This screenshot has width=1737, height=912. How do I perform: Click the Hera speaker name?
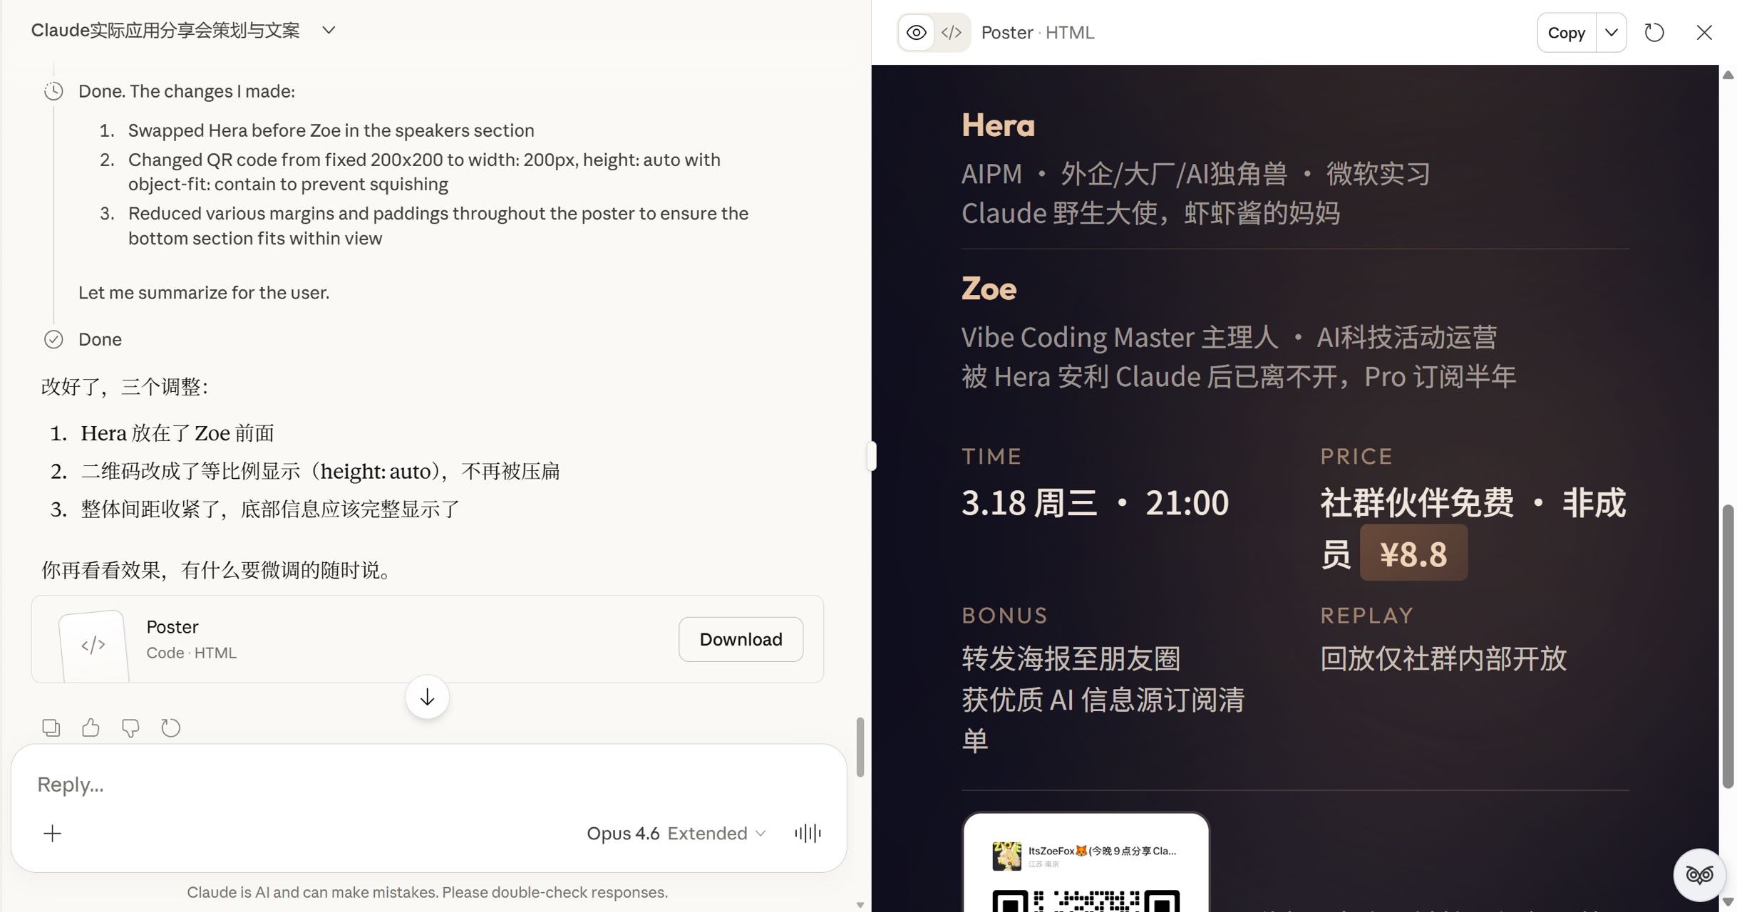[x=998, y=125]
